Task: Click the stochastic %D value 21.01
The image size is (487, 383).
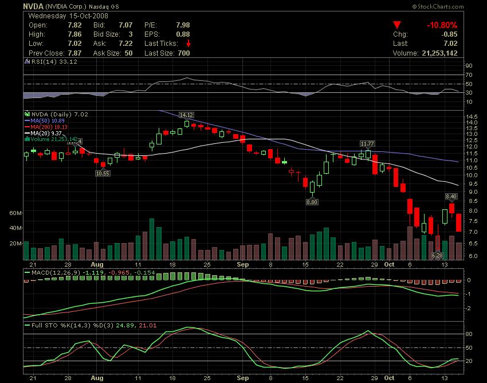Action: pyautogui.click(x=147, y=325)
